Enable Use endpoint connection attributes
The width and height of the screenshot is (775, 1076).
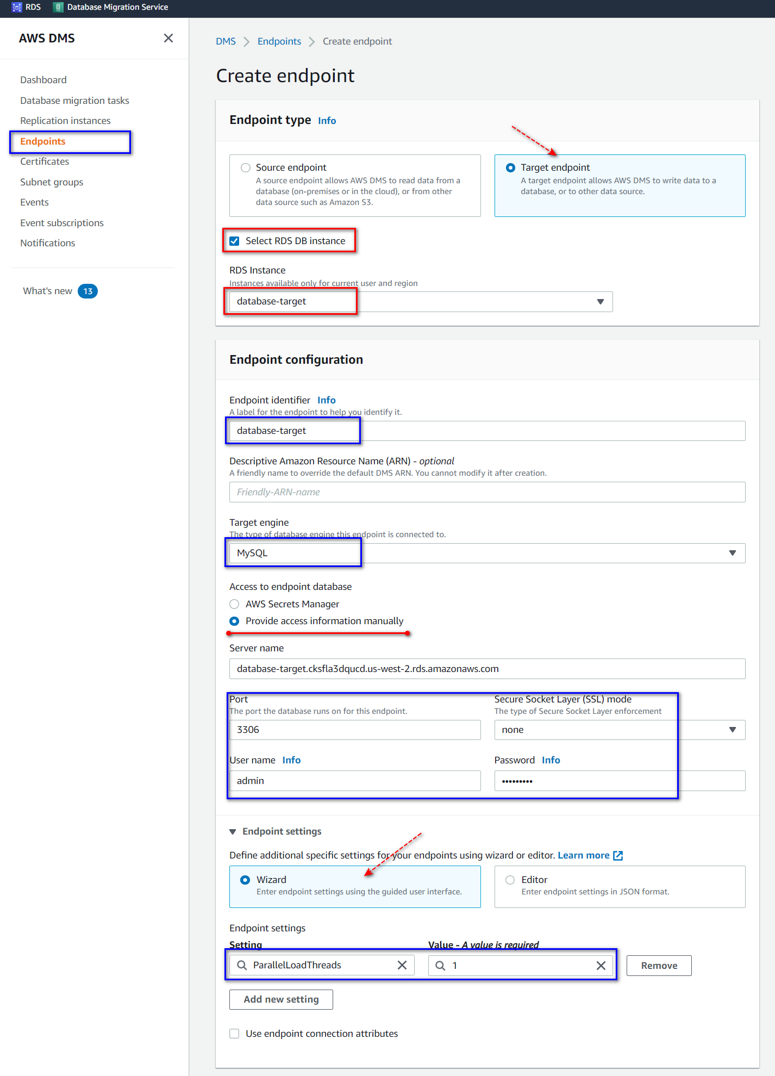tap(234, 1034)
